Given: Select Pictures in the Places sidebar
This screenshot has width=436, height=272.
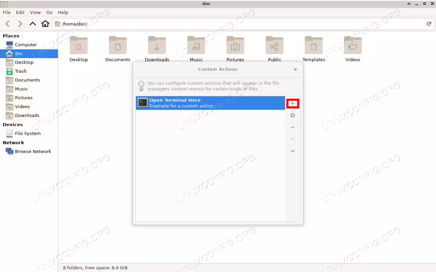Looking at the screenshot, I should click(29, 98).
